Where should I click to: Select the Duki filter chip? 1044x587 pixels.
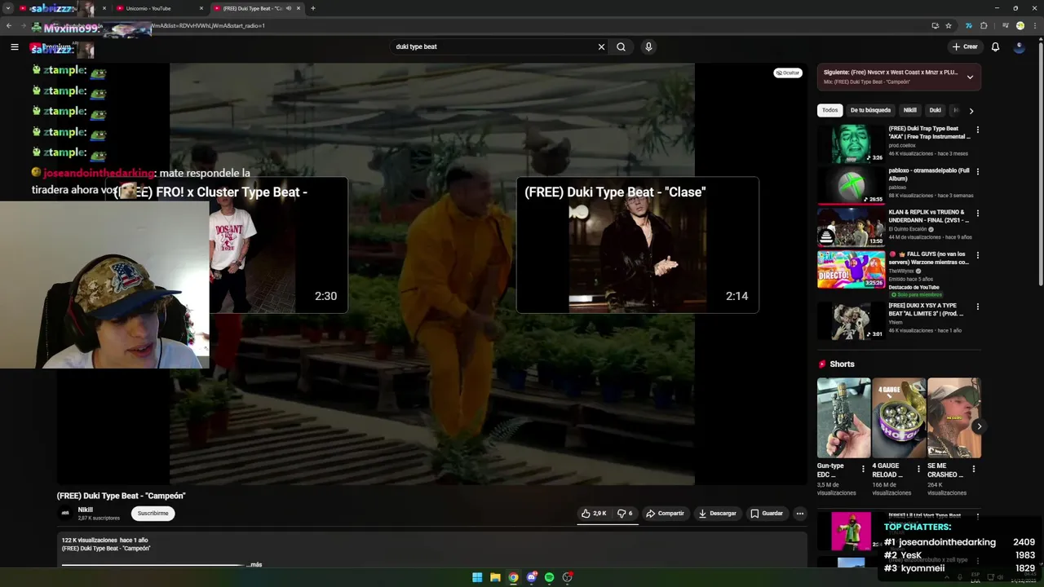(x=935, y=110)
